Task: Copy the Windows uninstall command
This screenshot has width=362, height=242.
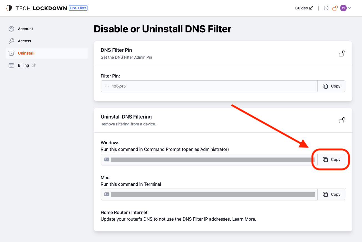Action: (331, 159)
